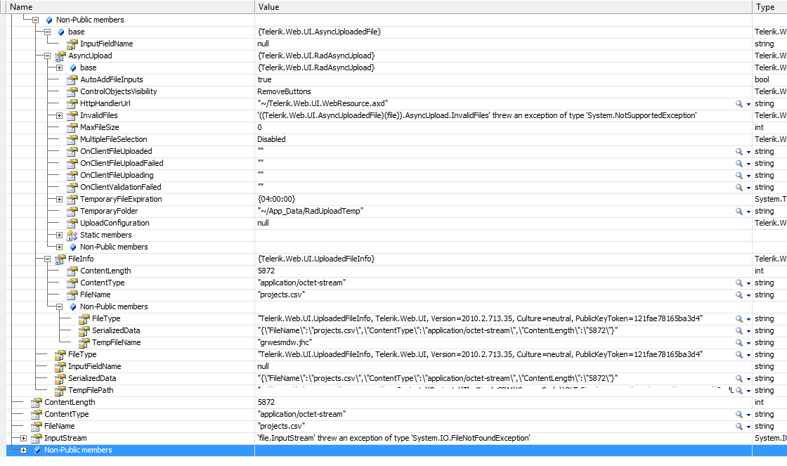Open text visualizer magnifier for HttpHandlerUrl
The height and width of the screenshot is (466, 787).
pyautogui.click(x=739, y=103)
